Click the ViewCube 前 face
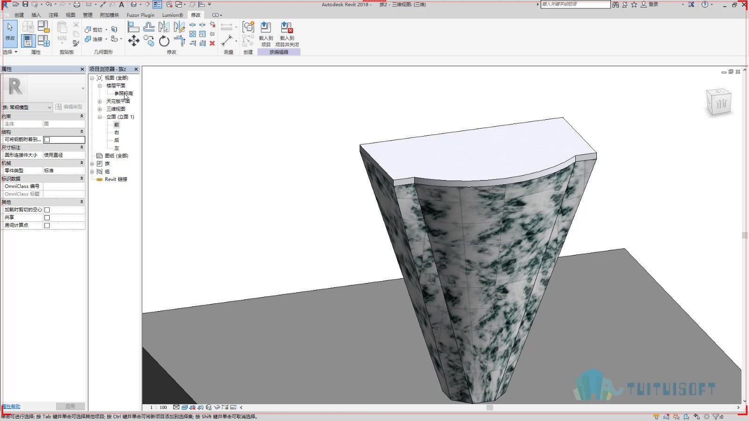This screenshot has height=421, width=749. tap(721, 104)
